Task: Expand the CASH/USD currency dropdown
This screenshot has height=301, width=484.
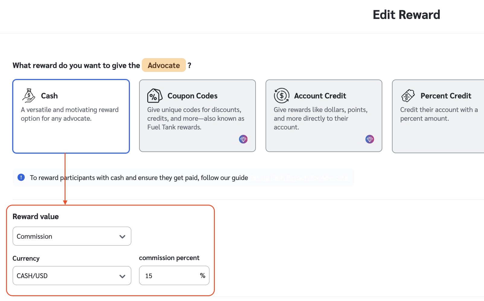Action: 72,276
